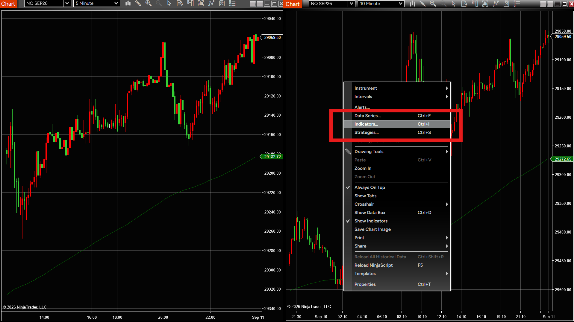The image size is (574, 322).
Task: Open instrument dropdown arrow in 10 Minute chart
Action: pos(352,4)
